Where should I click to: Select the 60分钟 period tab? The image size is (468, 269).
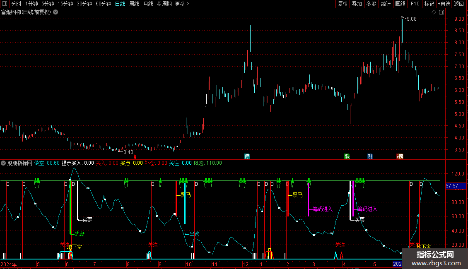click(104, 4)
